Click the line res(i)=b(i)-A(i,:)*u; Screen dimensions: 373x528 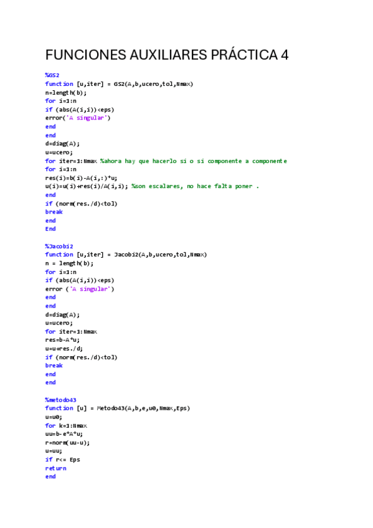click(x=81, y=178)
